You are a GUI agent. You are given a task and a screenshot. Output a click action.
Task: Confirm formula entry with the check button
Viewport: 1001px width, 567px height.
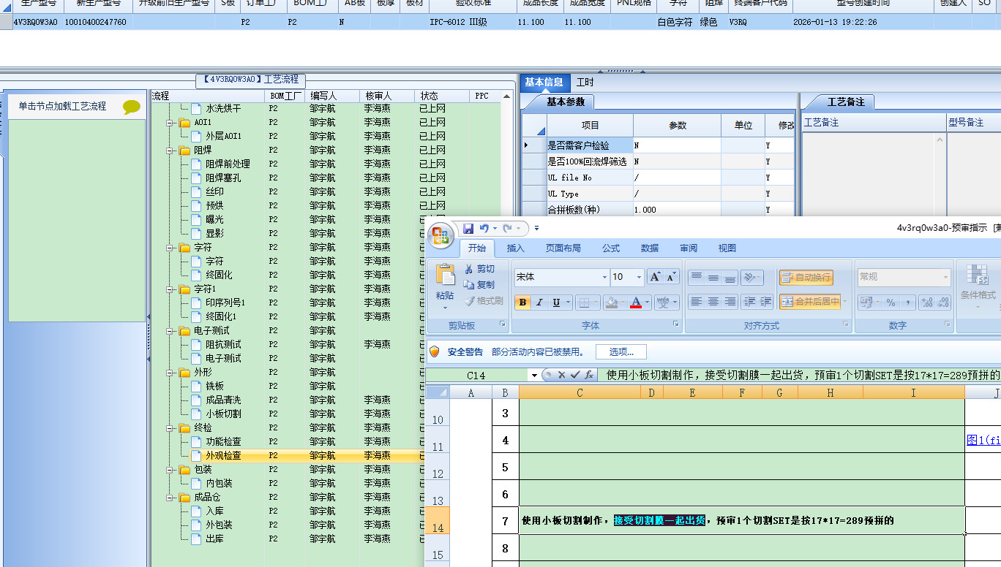tap(575, 375)
